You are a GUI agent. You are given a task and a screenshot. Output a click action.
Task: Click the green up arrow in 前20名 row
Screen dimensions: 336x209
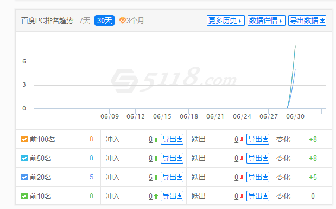pyautogui.click(x=156, y=178)
